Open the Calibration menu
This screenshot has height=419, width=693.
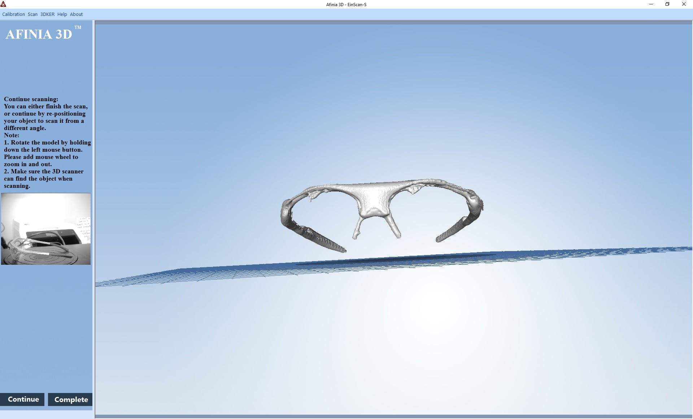pyautogui.click(x=13, y=14)
